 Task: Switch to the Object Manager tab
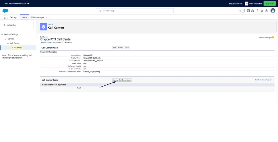coord(37,17)
